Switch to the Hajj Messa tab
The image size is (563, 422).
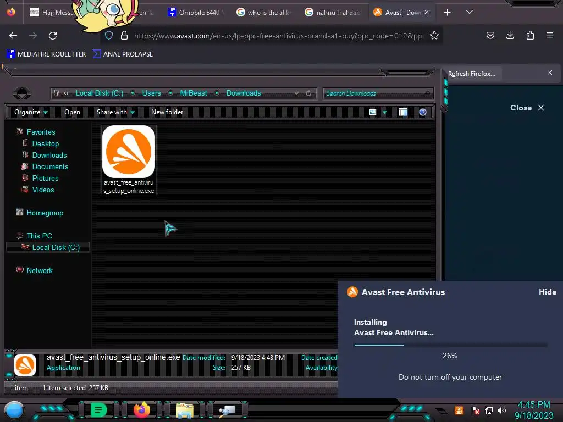click(x=51, y=13)
